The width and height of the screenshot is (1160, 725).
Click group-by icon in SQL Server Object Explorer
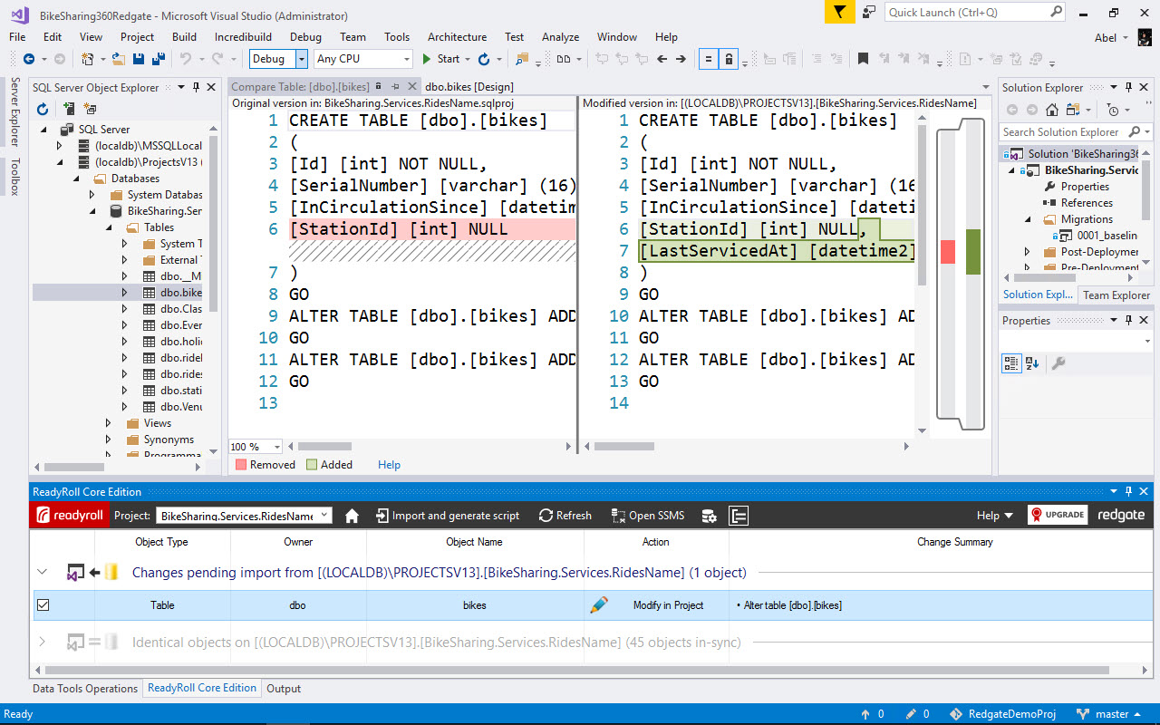pos(90,109)
